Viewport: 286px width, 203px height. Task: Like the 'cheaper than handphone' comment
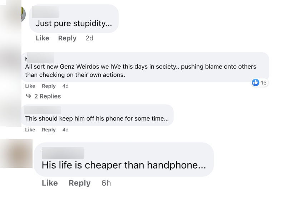(50, 183)
